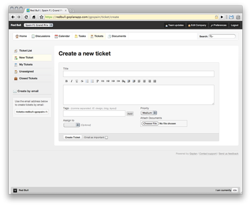Viewport: 251px width, 206px height.
Task: Select New Ticket in sidebar
Action: tap(32, 57)
